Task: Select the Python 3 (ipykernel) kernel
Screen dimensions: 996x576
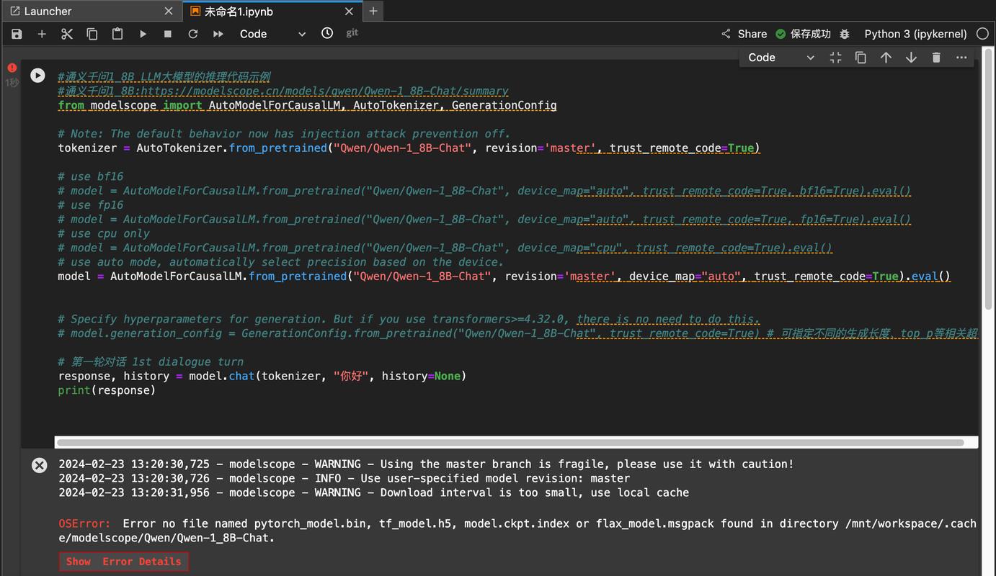Action: [915, 34]
